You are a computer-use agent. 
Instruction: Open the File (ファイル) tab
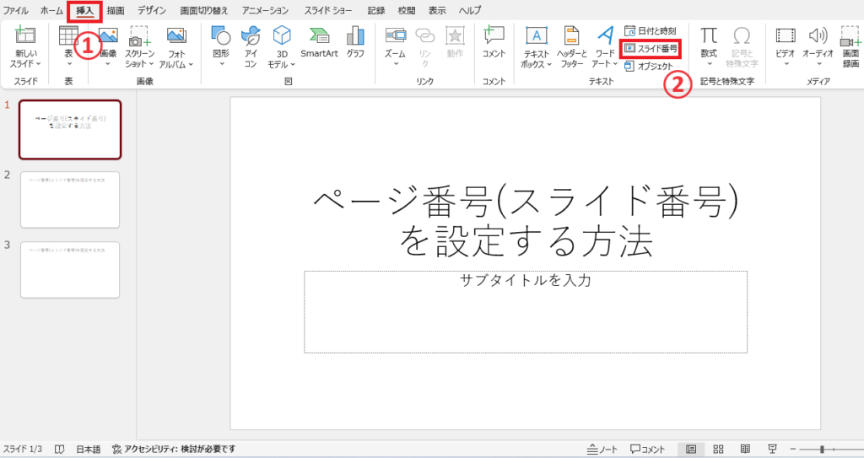coord(16,10)
